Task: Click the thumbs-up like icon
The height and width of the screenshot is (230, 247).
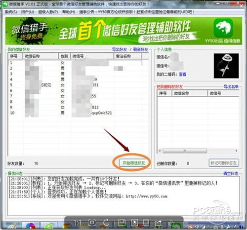Action: [171, 223]
